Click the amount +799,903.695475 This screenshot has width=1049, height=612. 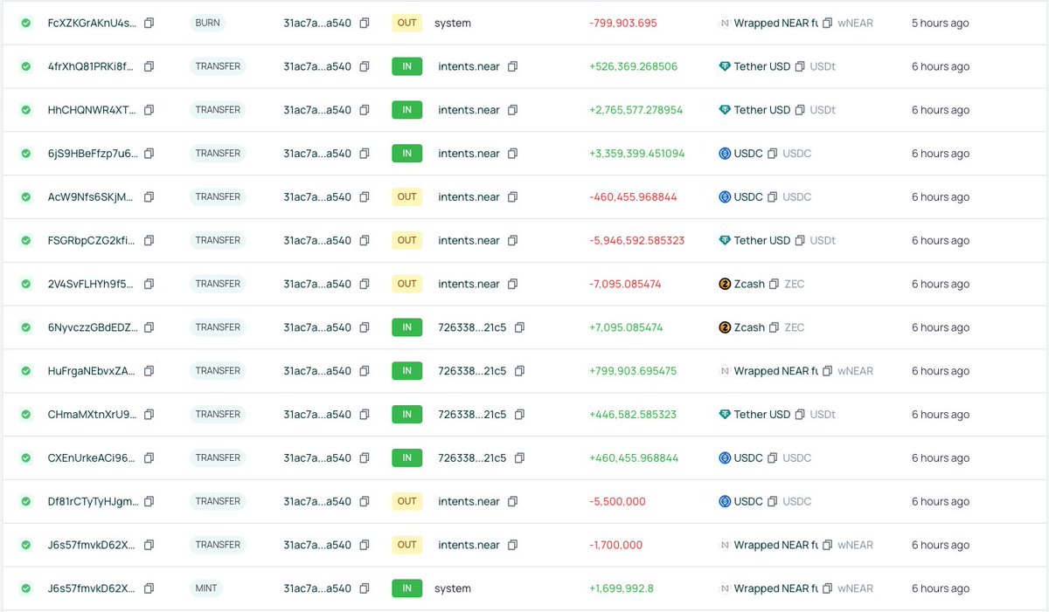tap(633, 371)
